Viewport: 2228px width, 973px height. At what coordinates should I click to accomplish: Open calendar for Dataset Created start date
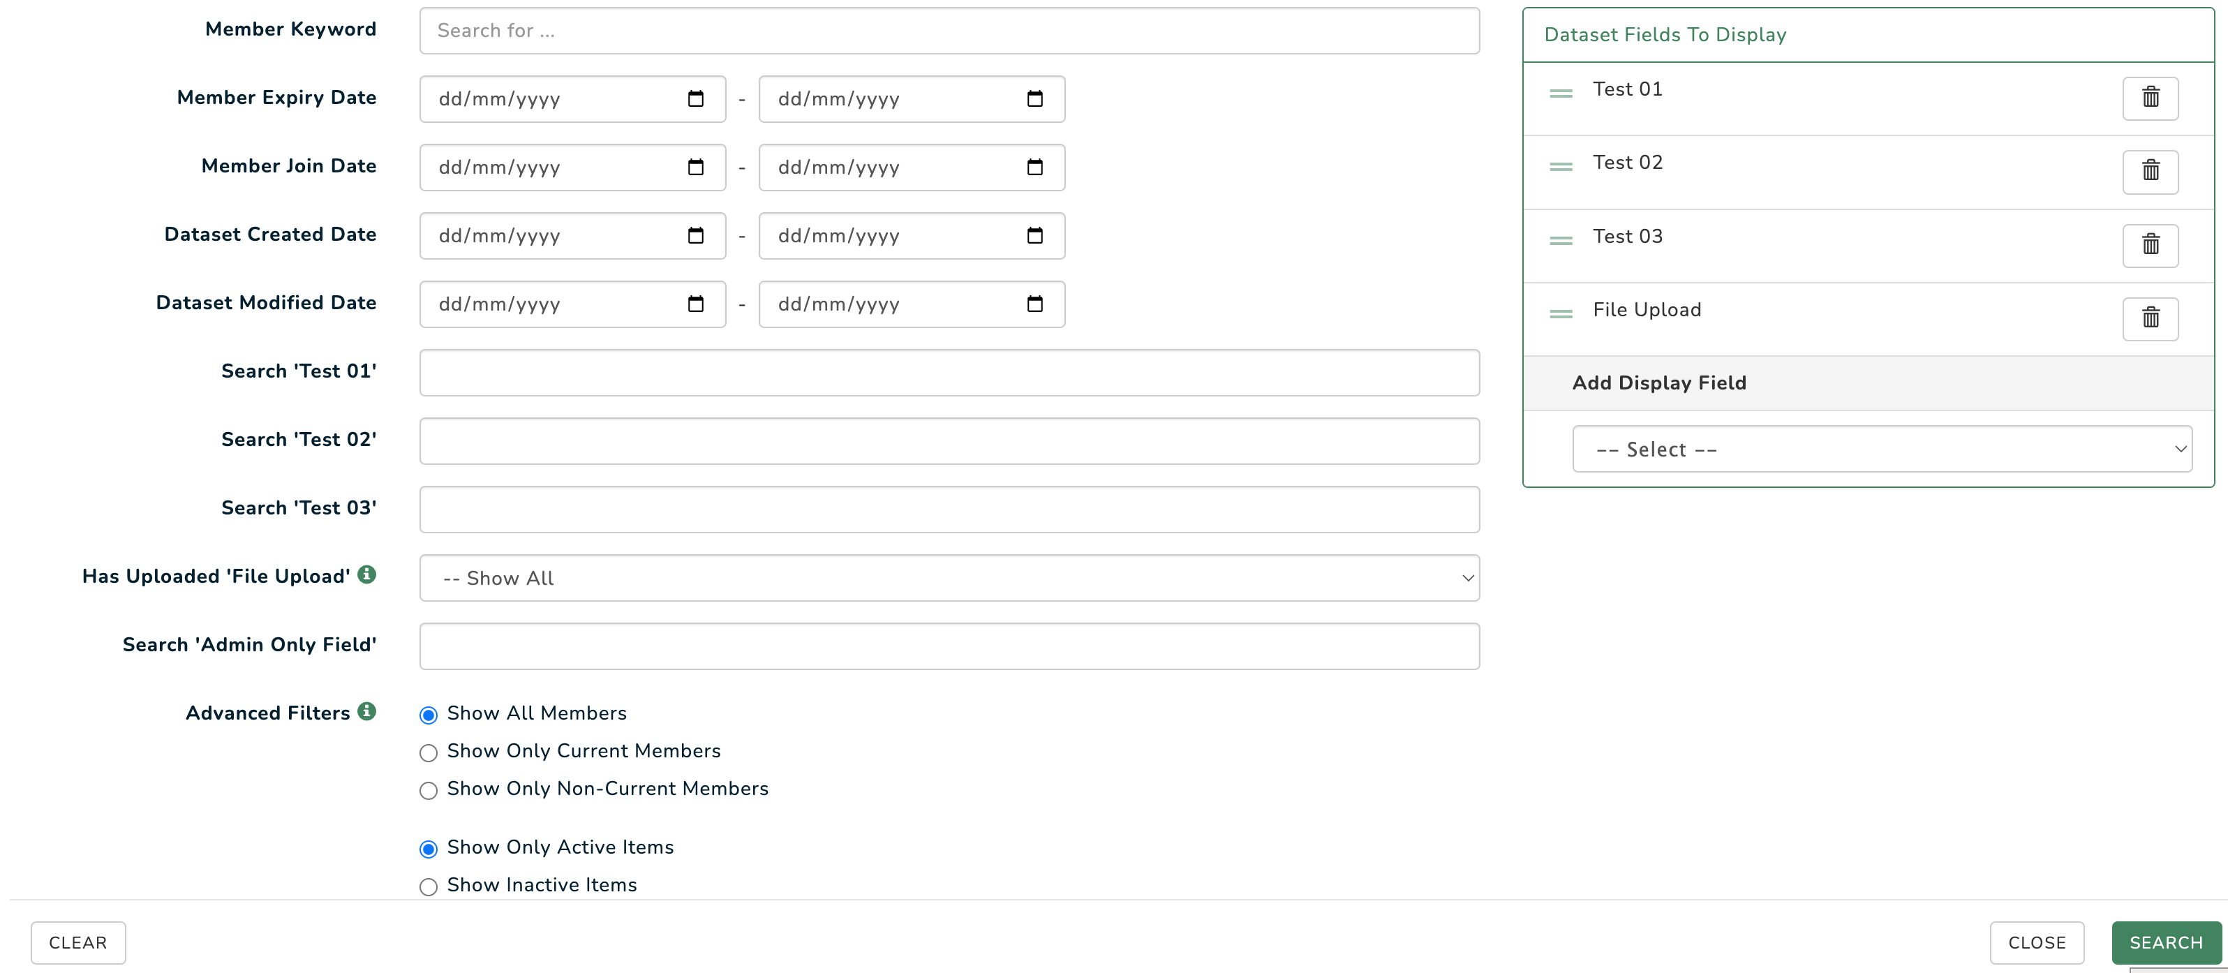695,235
